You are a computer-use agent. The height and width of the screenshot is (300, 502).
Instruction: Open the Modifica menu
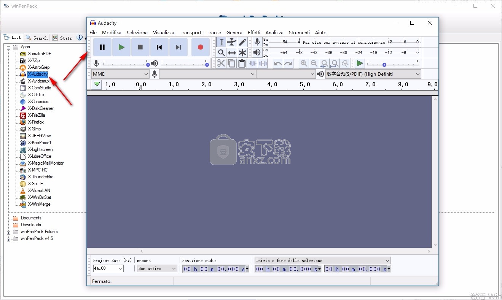(x=112, y=32)
